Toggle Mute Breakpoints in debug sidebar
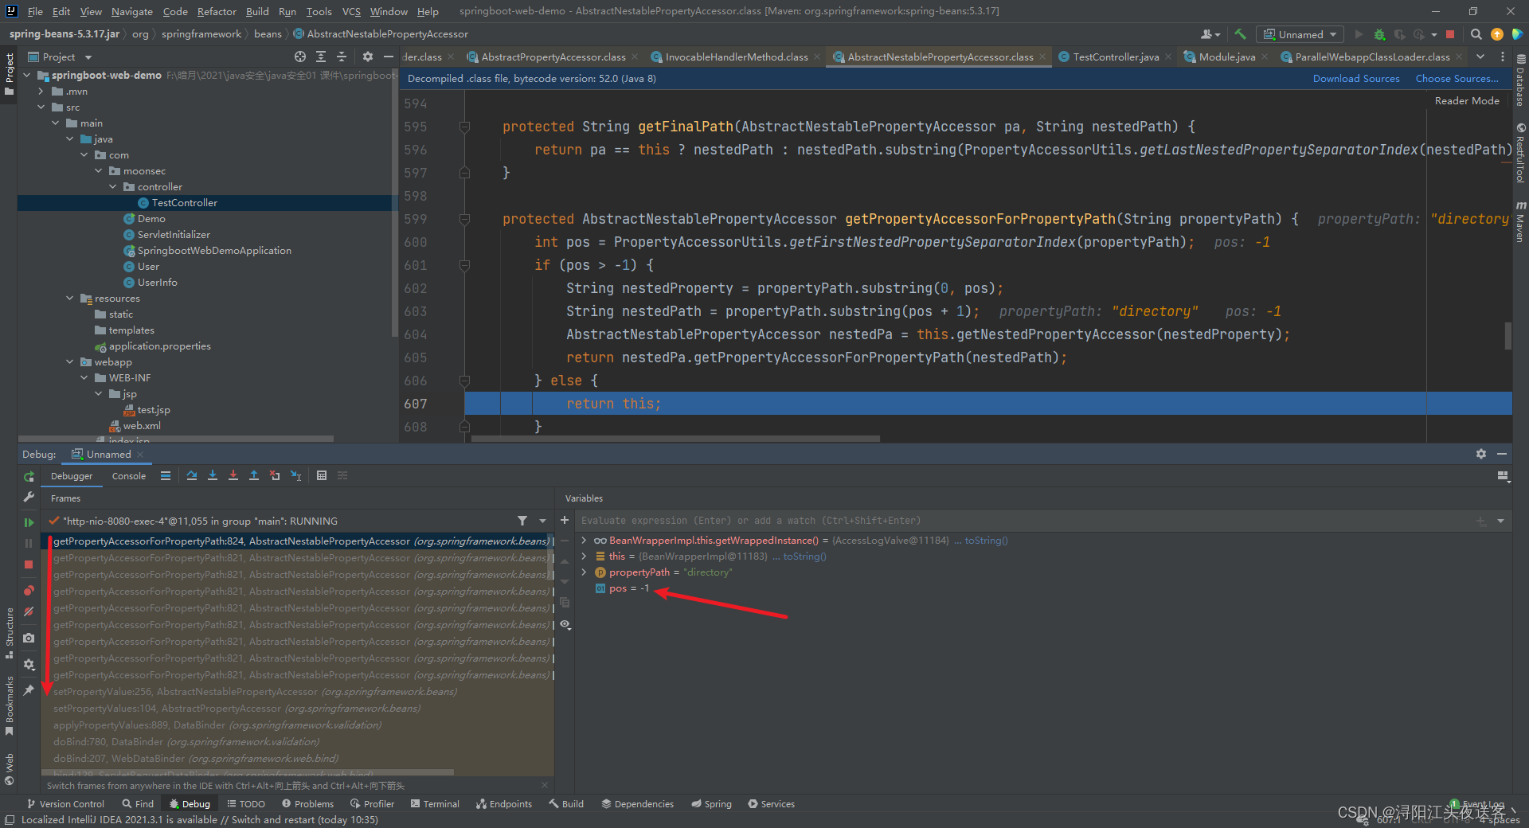The height and width of the screenshot is (828, 1529). 29,611
